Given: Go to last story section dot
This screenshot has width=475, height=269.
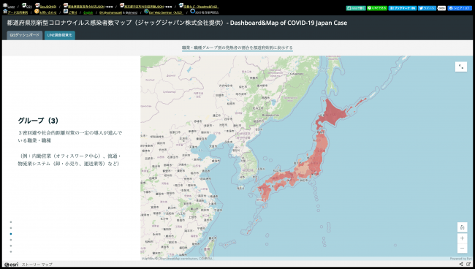Looking at the screenshot, I should tap(11, 251).
